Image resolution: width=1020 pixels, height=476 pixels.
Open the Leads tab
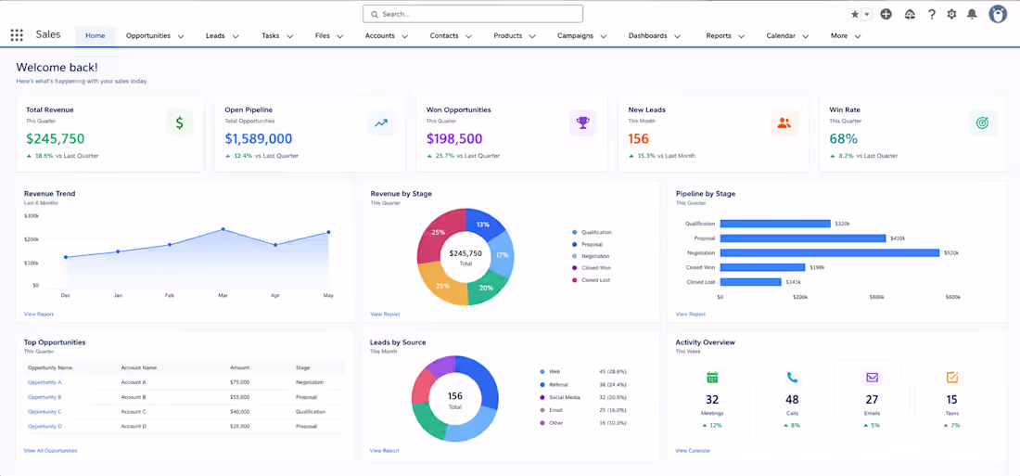tap(215, 36)
